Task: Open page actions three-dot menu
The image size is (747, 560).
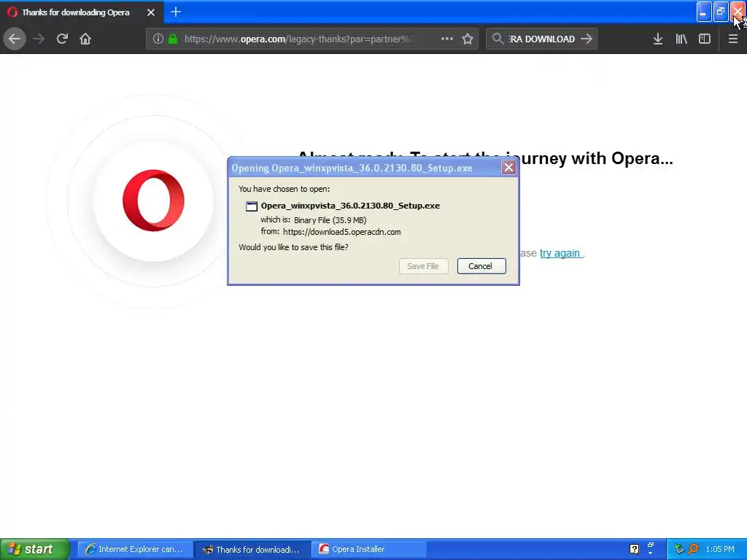Action: tap(447, 39)
